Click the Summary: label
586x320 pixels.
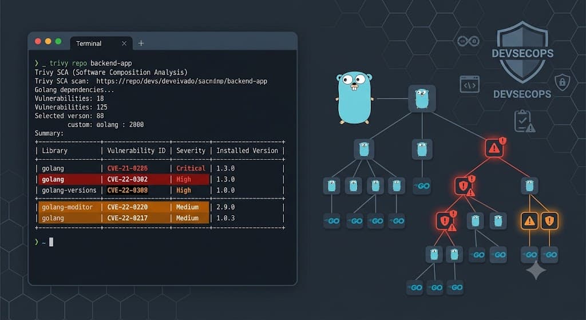(49, 133)
